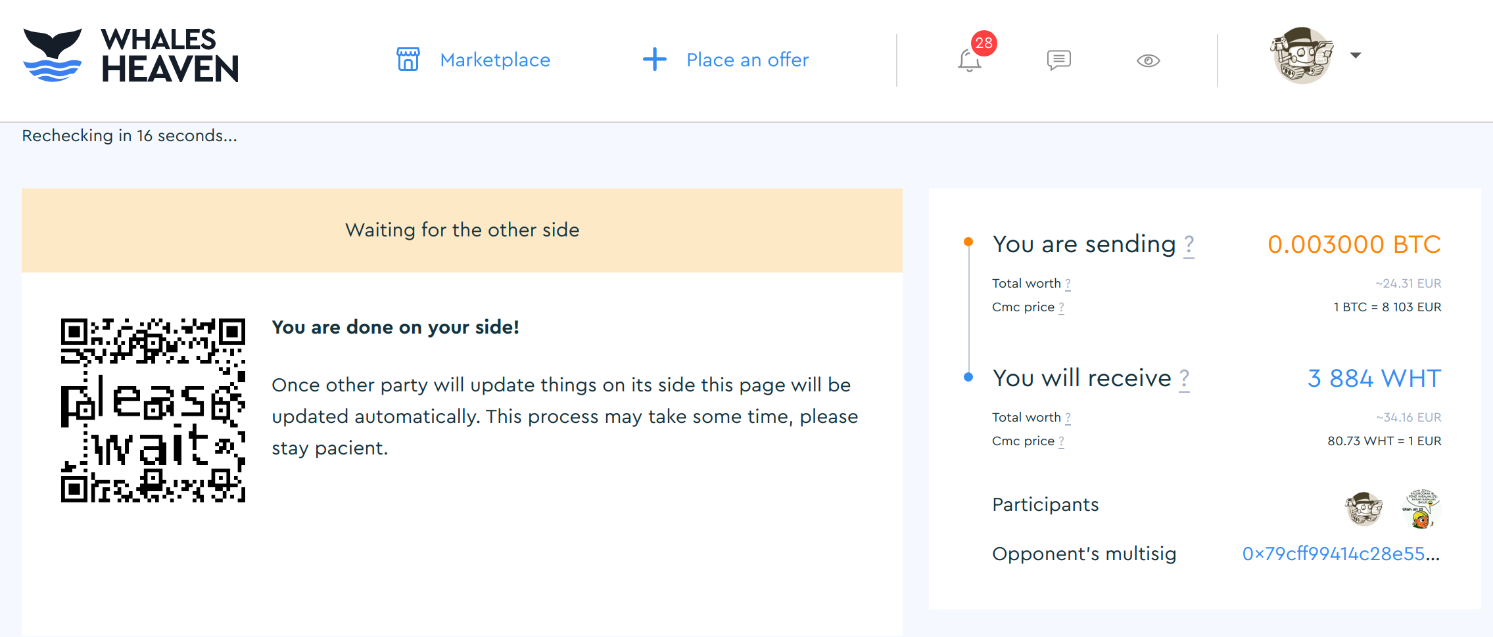Show help for receiving Total worth
This screenshot has height=637, width=1493.
coord(1068,418)
